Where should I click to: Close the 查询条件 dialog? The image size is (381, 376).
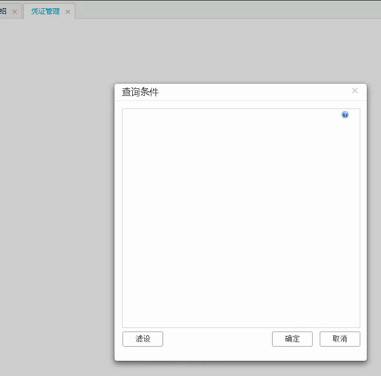(355, 90)
